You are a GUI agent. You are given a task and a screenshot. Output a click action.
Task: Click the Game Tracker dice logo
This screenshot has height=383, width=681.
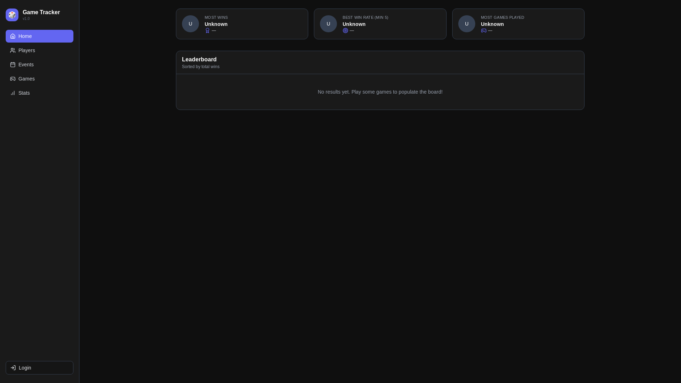12,15
